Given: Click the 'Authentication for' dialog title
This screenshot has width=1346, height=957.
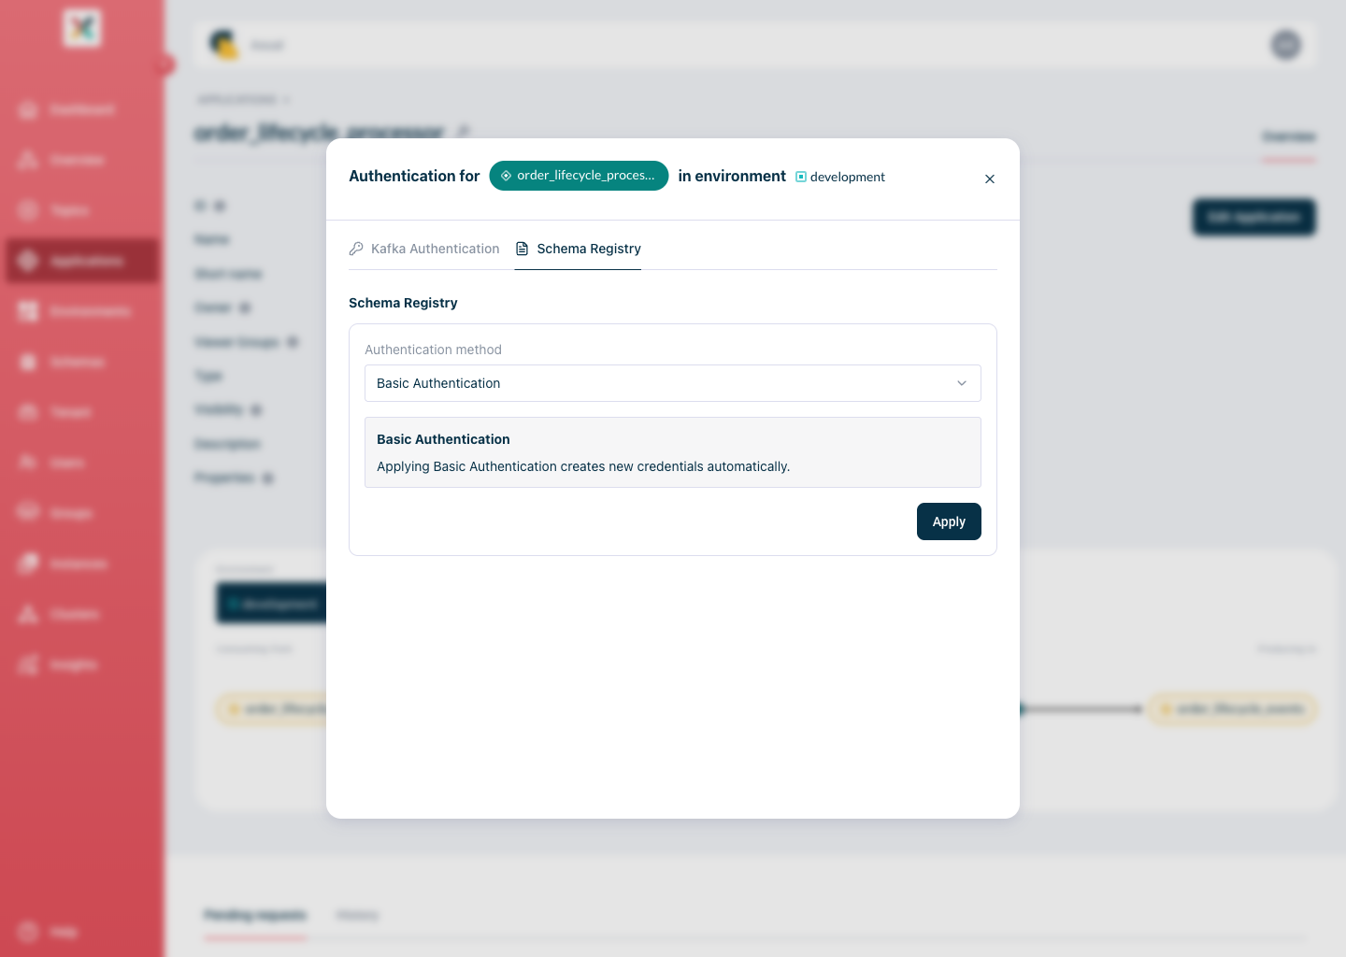Looking at the screenshot, I should pos(414,176).
